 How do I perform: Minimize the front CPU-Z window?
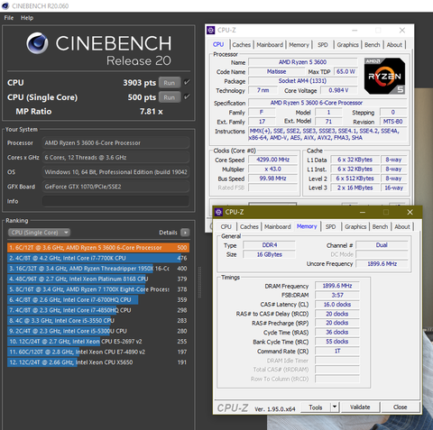(x=363, y=212)
